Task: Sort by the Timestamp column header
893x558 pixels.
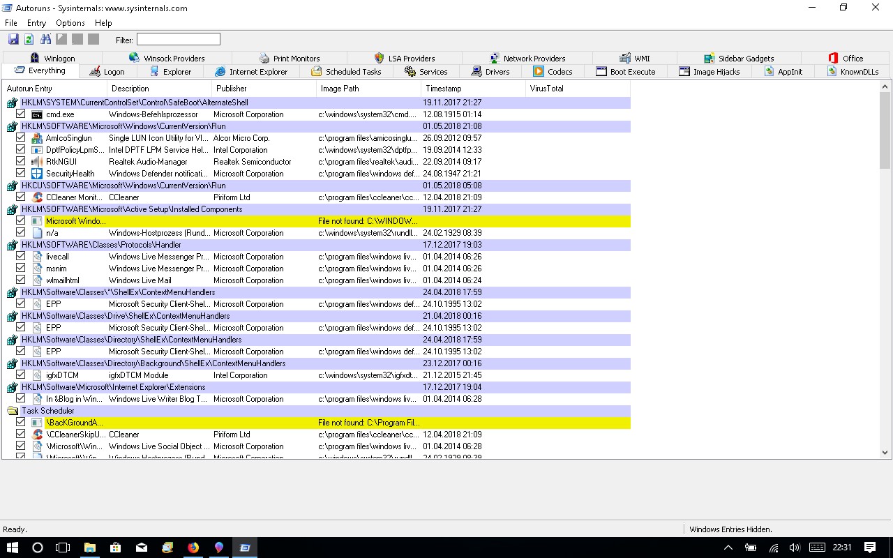Action: pyautogui.click(x=474, y=89)
